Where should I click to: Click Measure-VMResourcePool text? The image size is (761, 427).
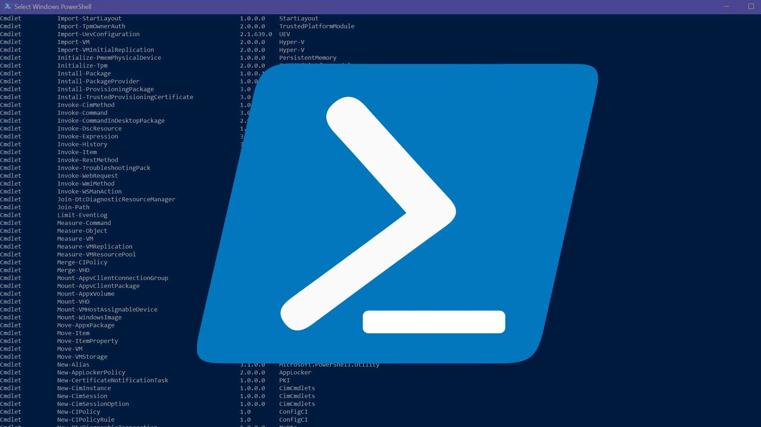click(97, 255)
